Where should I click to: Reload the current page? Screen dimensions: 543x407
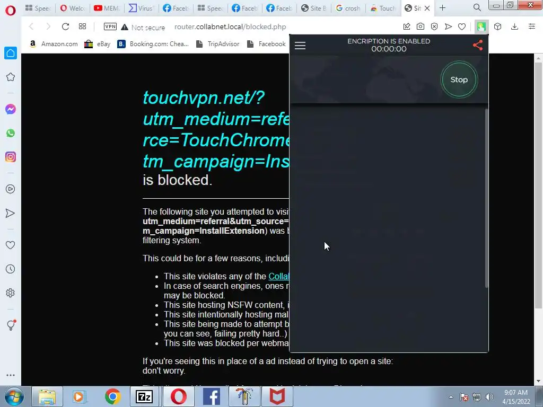[x=65, y=26]
